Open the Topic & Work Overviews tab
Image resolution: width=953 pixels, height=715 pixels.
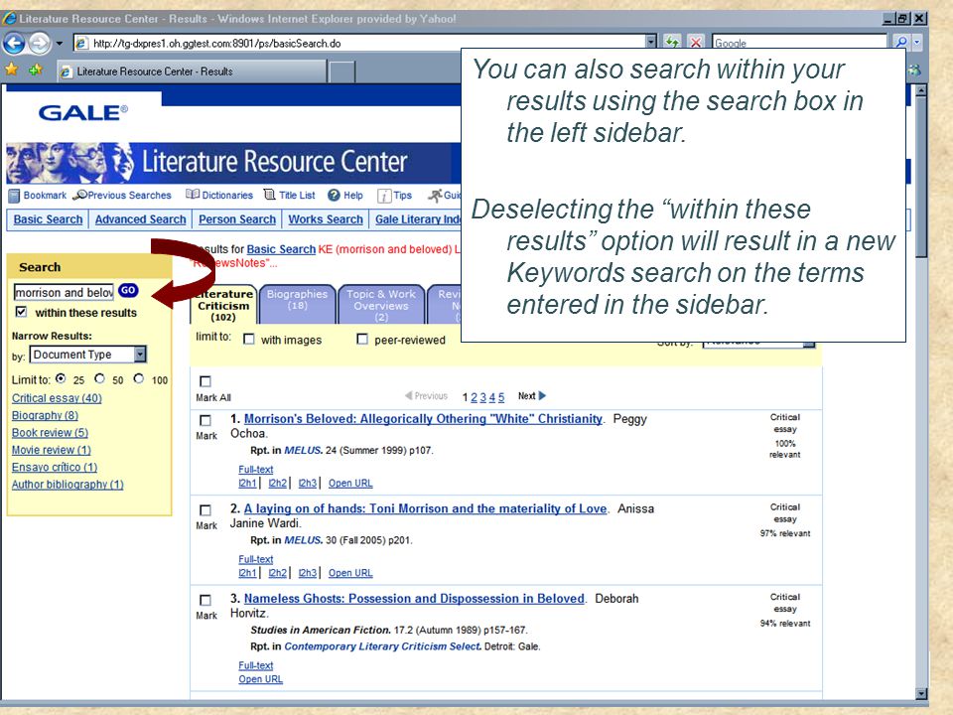[x=381, y=304]
